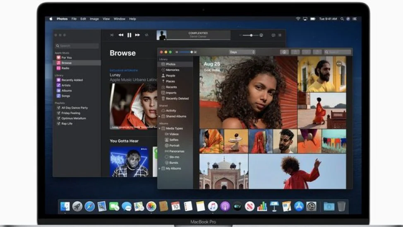The image size is (403, 227).
Task: Open the Lunay exclusive interview image
Action: coord(133,106)
